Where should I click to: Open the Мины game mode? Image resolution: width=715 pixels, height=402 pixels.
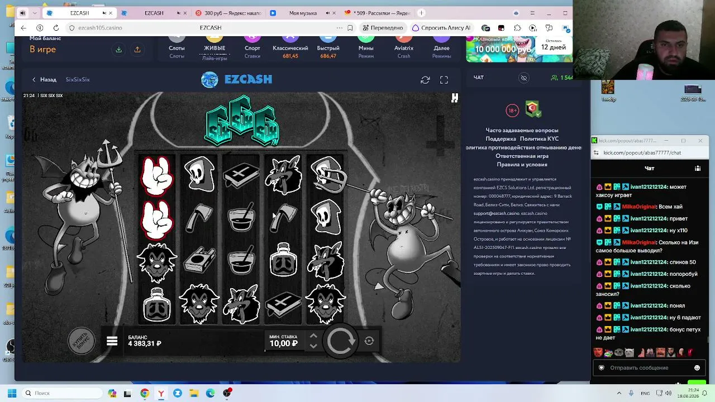366,47
